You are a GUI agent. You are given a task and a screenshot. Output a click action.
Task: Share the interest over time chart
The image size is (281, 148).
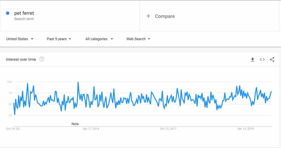[x=272, y=60]
